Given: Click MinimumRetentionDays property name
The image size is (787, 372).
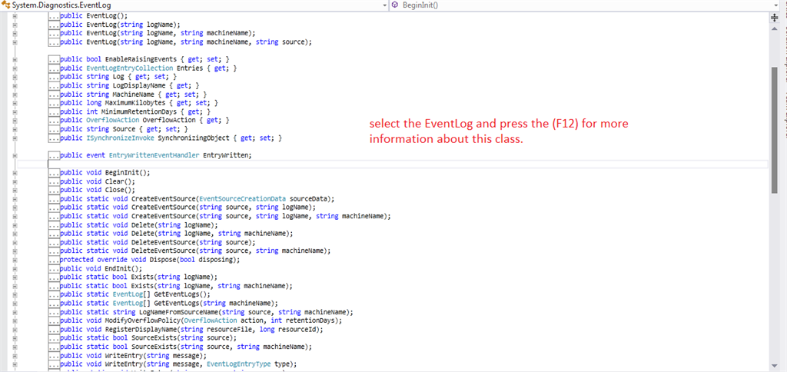Looking at the screenshot, I should (138, 111).
